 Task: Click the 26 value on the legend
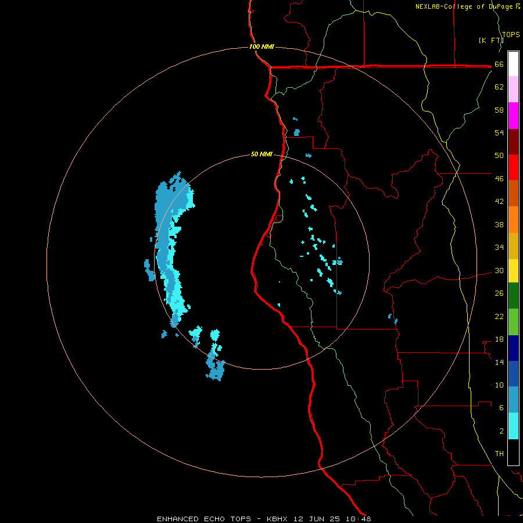coord(499,293)
